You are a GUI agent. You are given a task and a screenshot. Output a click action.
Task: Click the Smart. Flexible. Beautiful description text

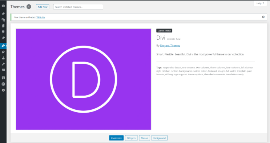200,54
